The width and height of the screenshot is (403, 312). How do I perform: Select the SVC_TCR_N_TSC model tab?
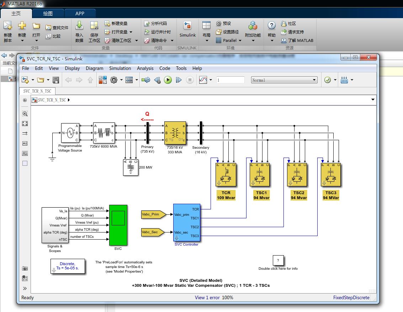(x=37, y=91)
